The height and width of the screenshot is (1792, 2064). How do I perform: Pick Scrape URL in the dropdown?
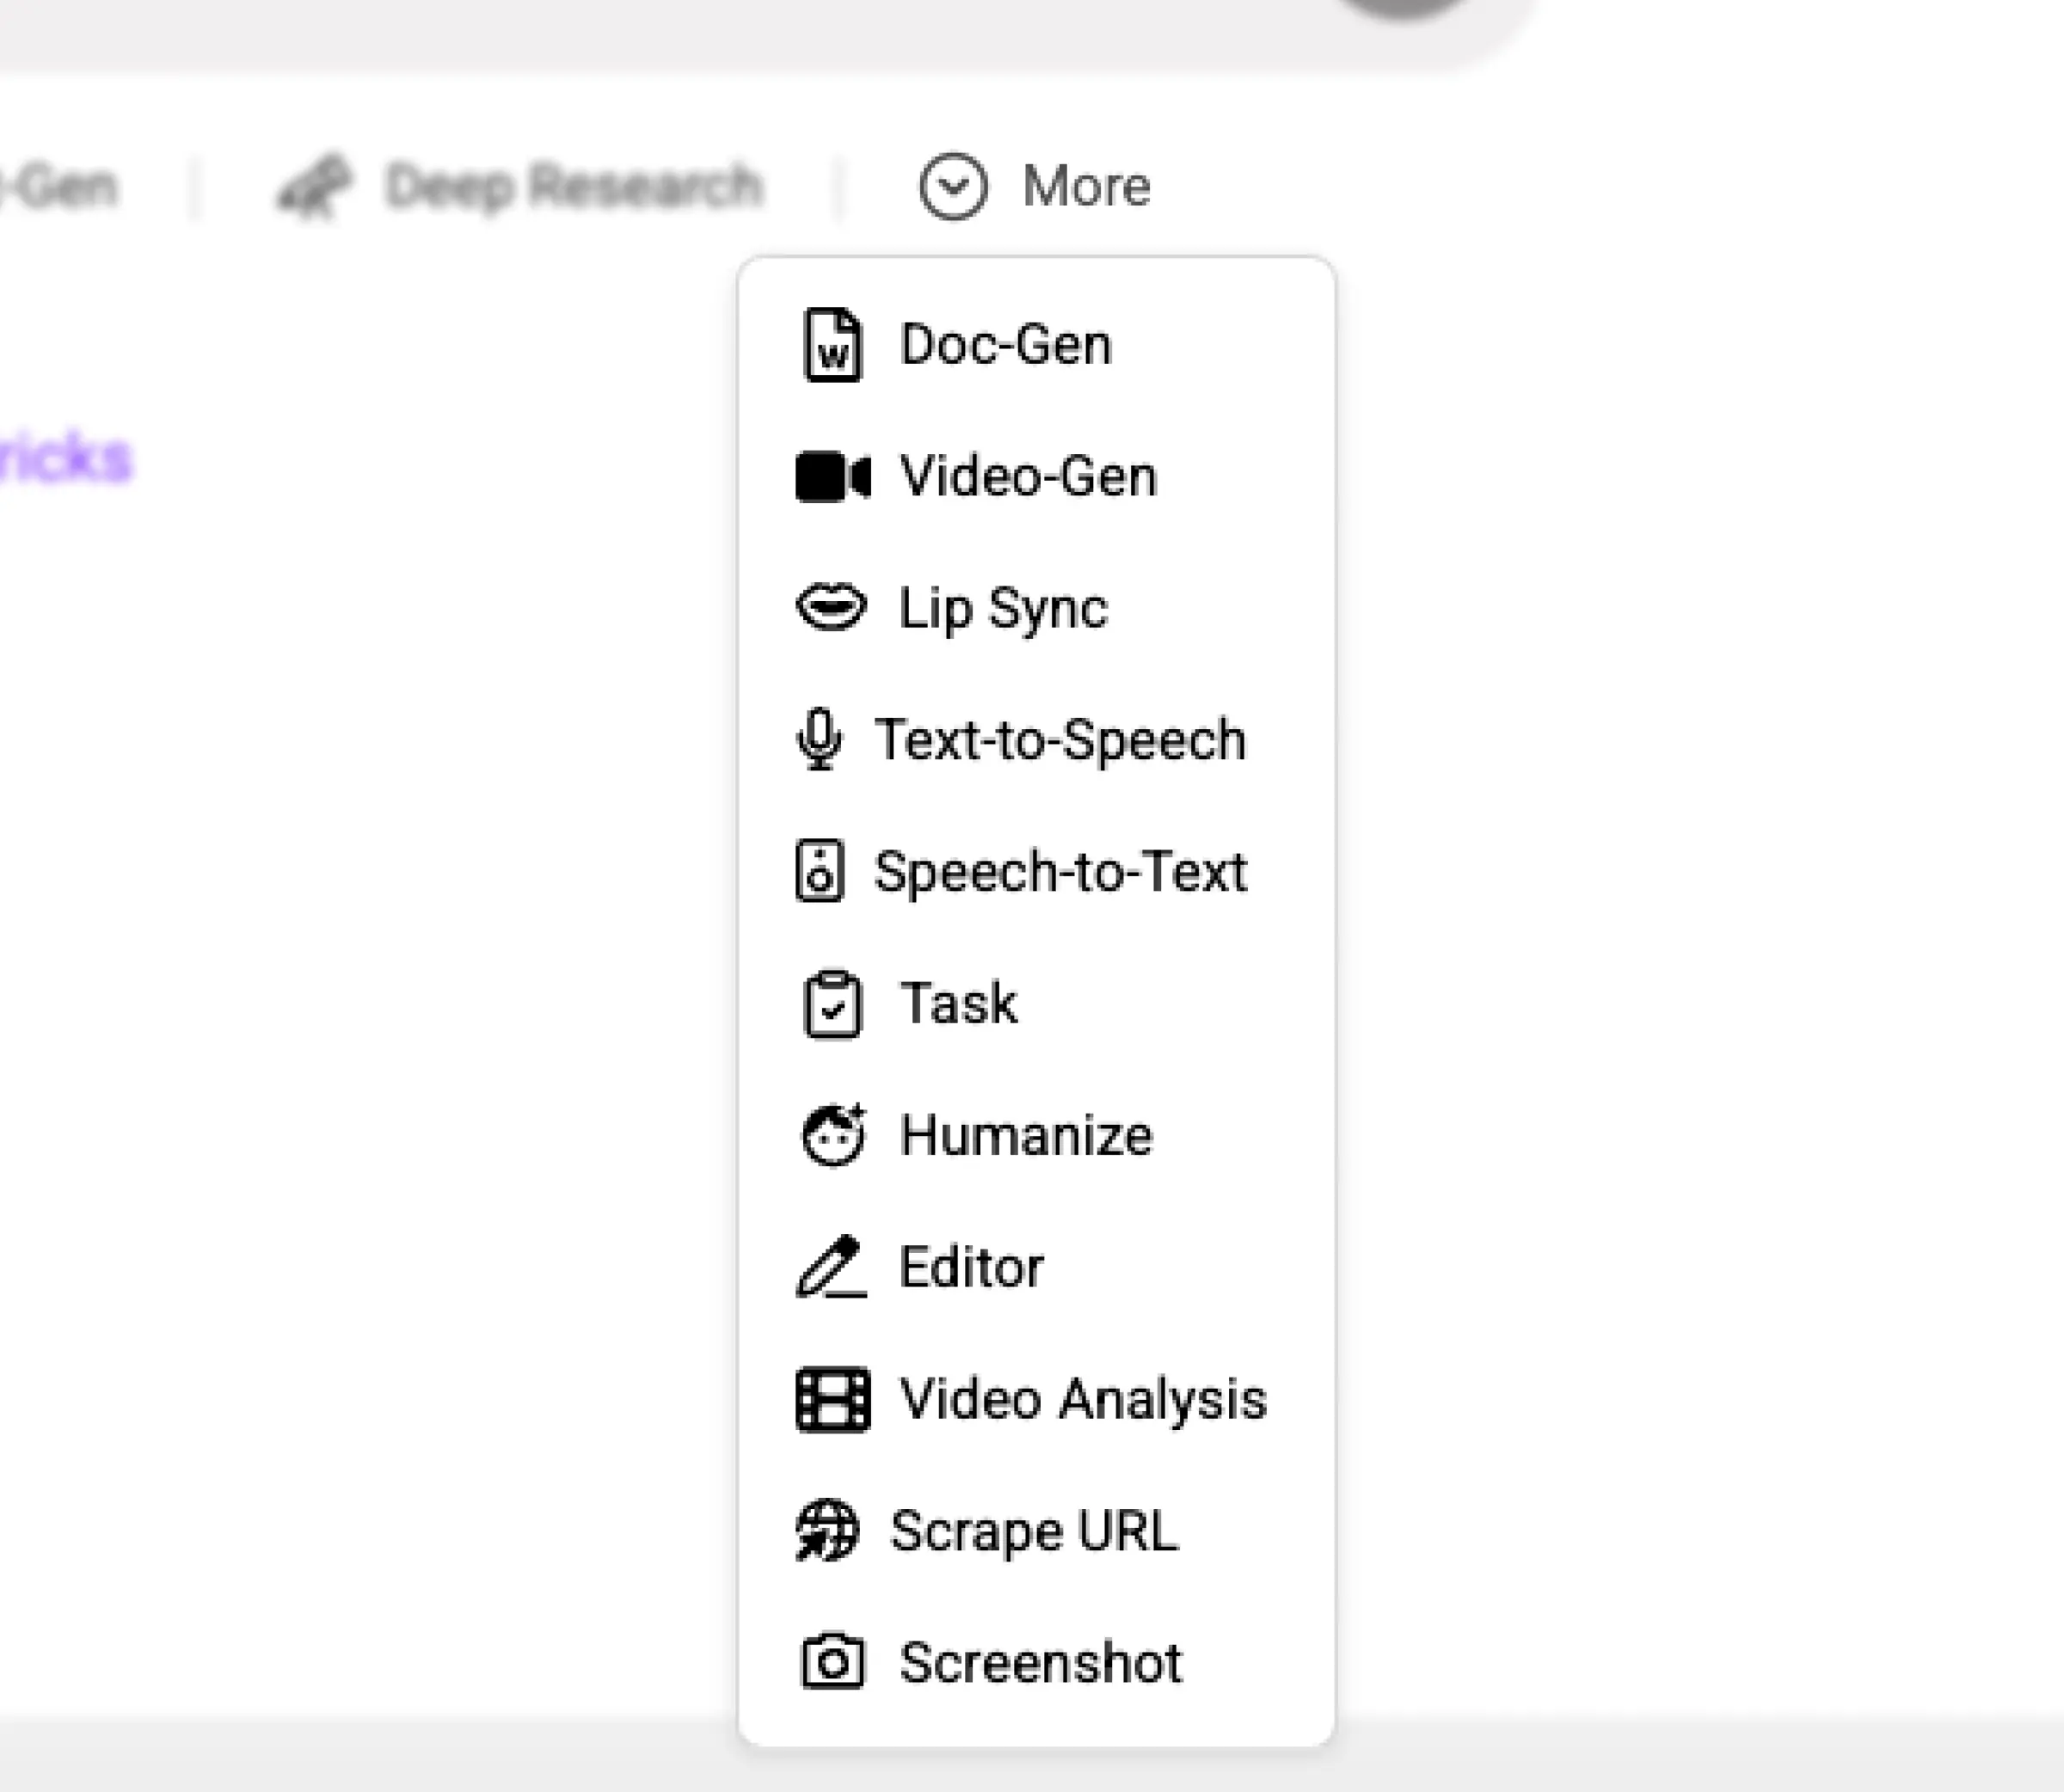(x=1034, y=1530)
